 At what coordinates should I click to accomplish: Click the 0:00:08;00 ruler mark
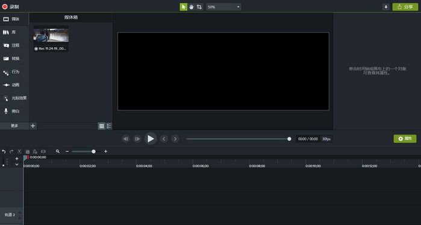point(257,166)
